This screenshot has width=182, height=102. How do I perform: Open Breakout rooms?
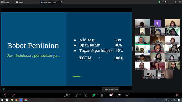point(111,95)
